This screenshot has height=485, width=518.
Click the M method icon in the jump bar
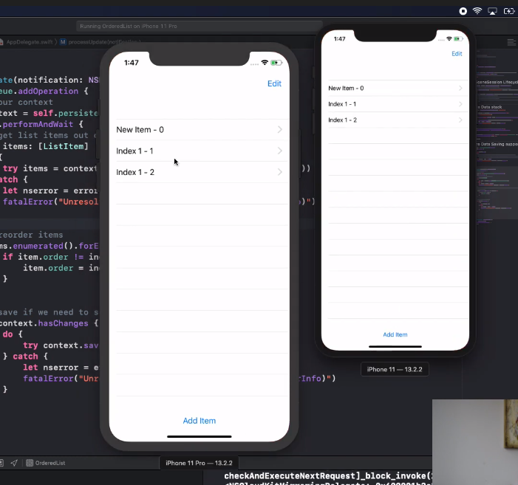coord(63,42)
